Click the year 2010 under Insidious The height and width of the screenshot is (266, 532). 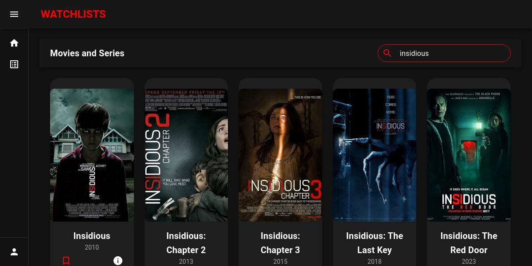(x=92, y=247)
